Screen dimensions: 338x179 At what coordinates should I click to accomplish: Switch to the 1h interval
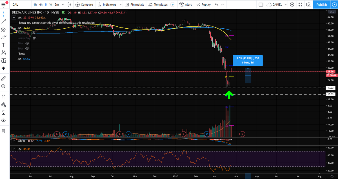(x=35, y=4)
